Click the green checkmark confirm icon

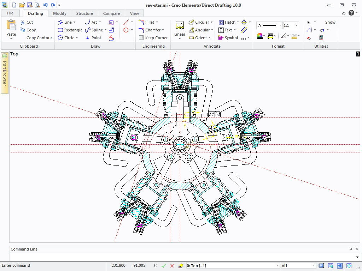(164, 266)
